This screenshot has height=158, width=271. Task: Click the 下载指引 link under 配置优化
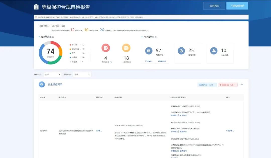(x=148, y=61)
